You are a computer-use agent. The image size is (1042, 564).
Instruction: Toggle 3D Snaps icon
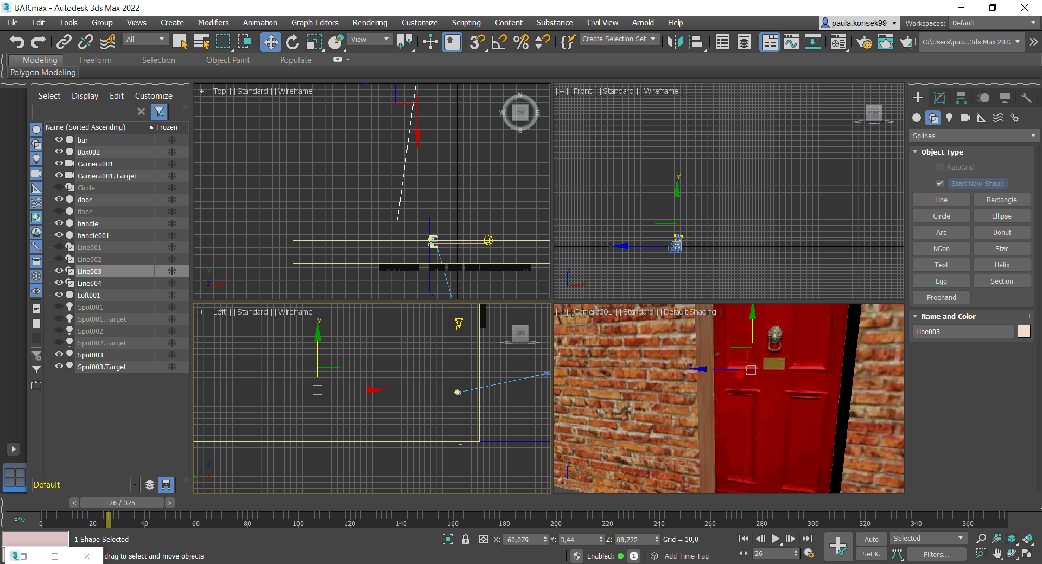[477, 42]
